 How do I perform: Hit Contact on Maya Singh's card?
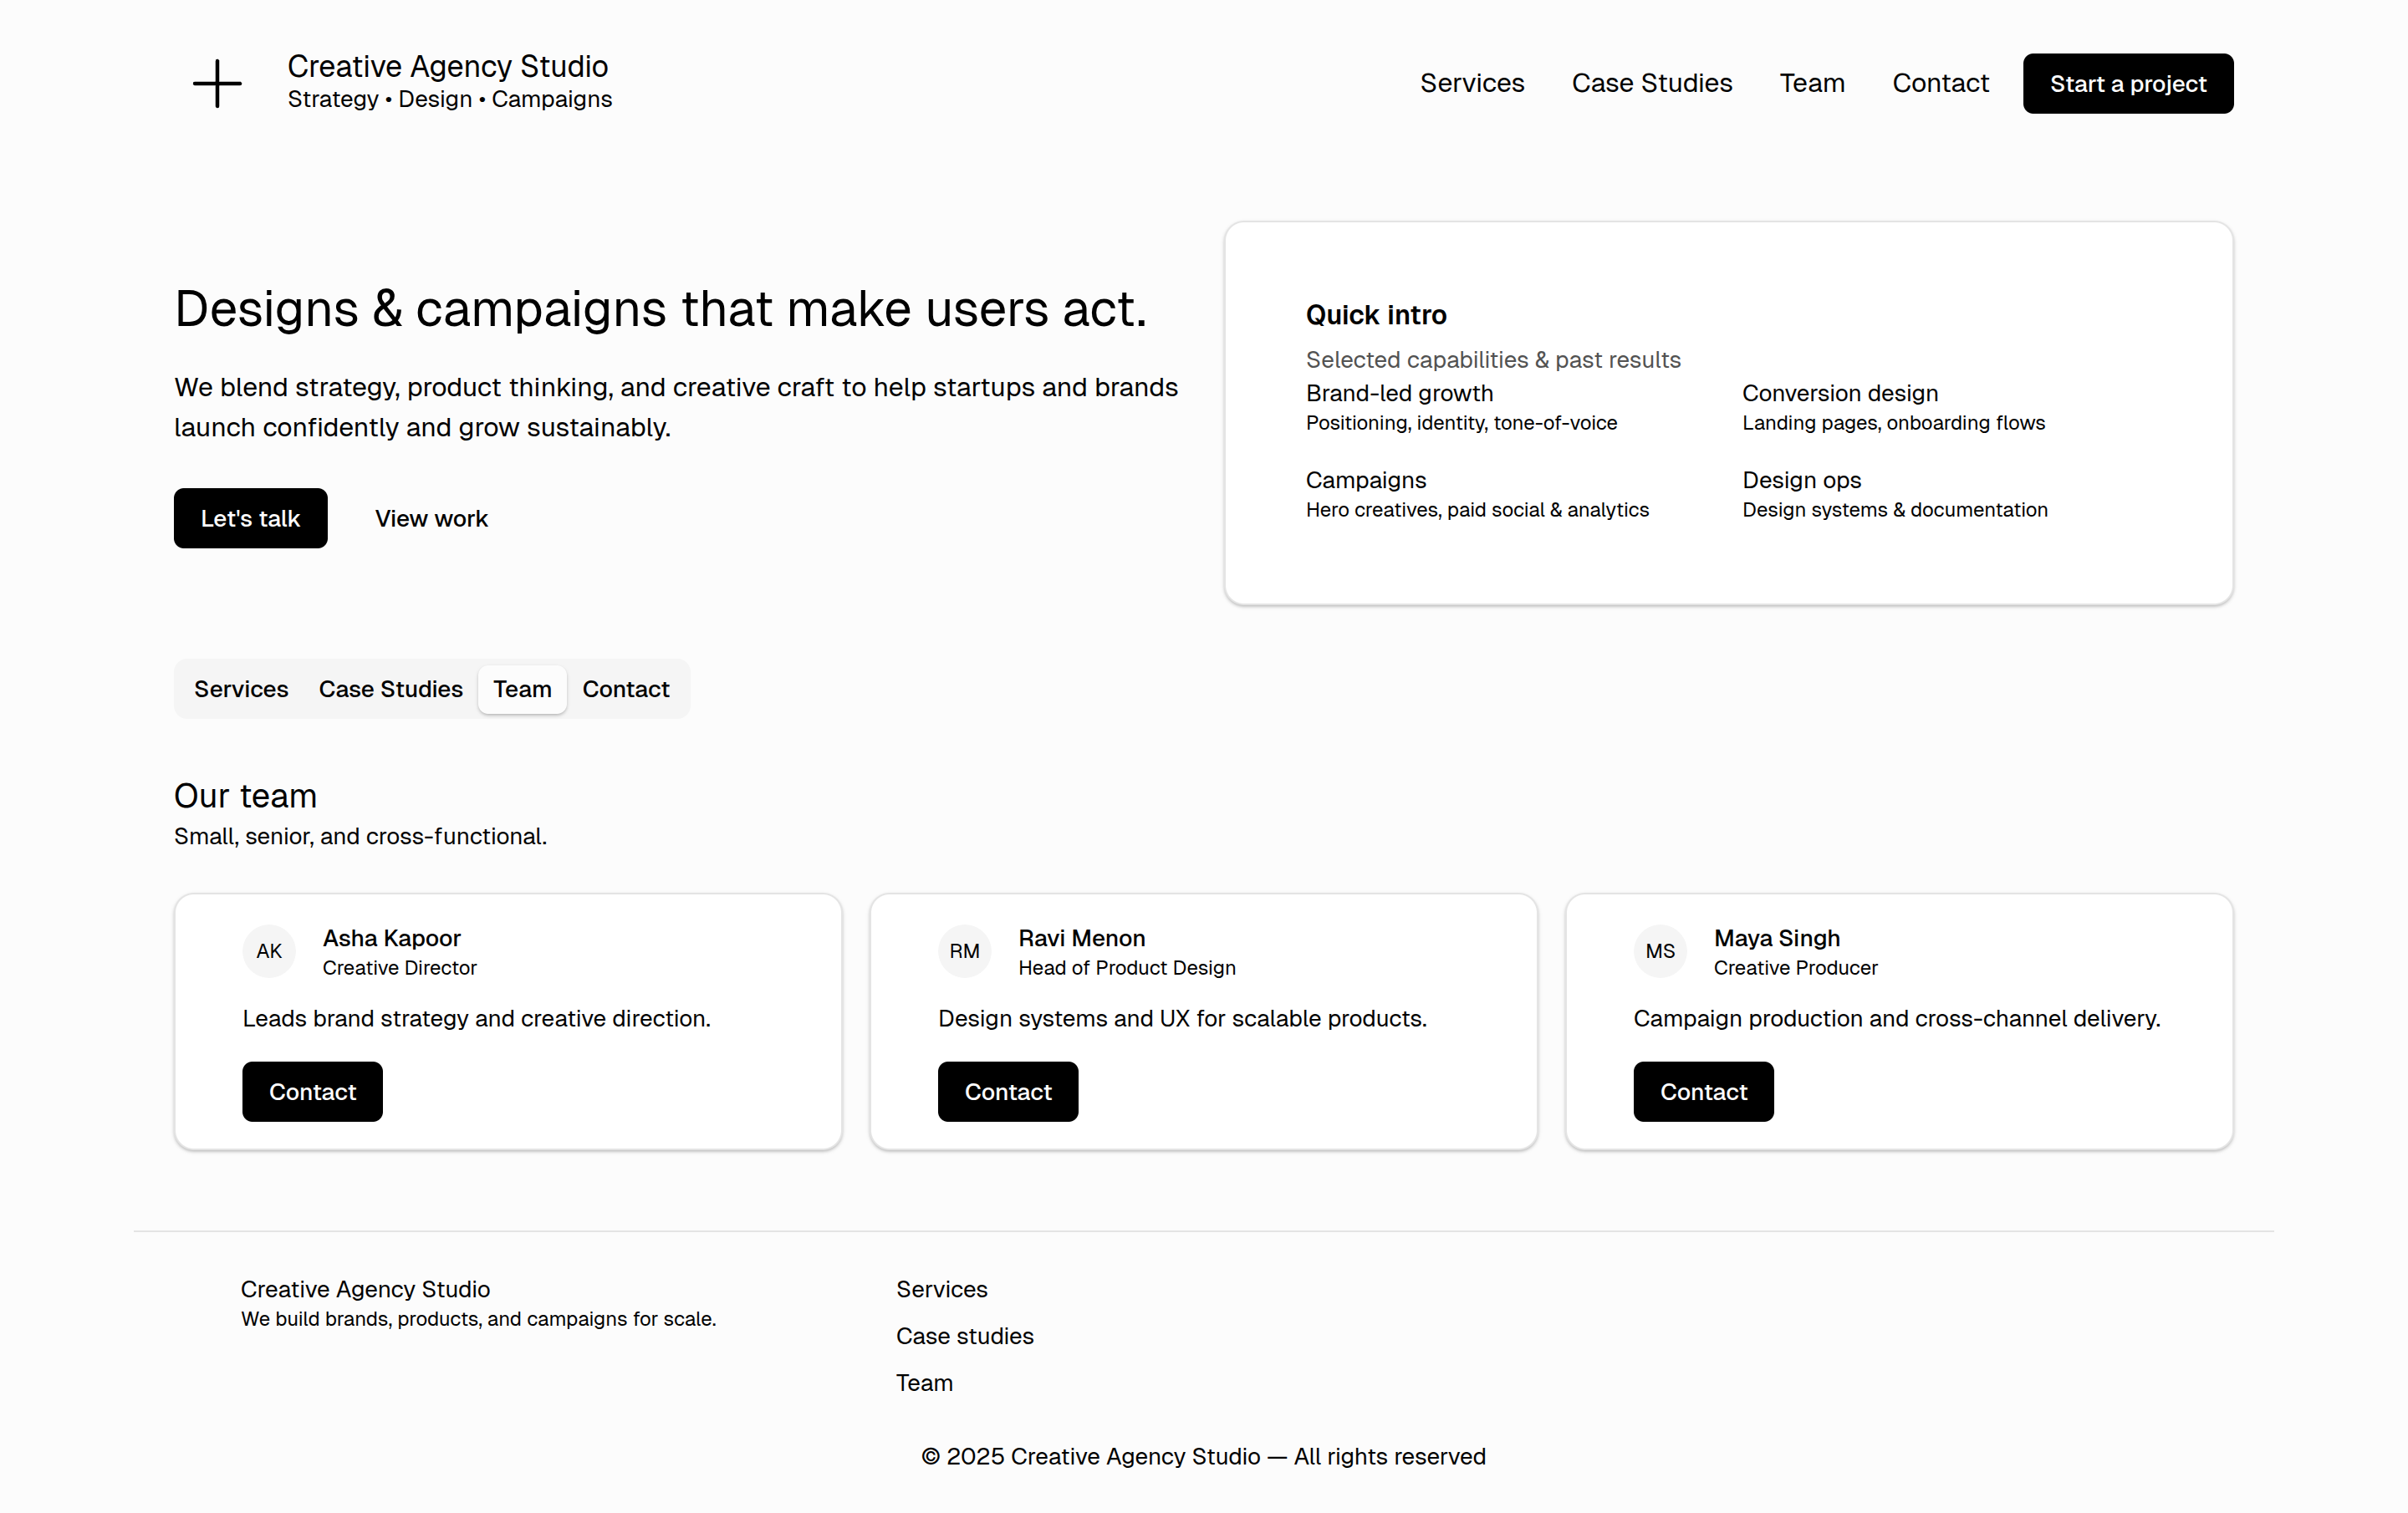click(x=1703, y=1092)
